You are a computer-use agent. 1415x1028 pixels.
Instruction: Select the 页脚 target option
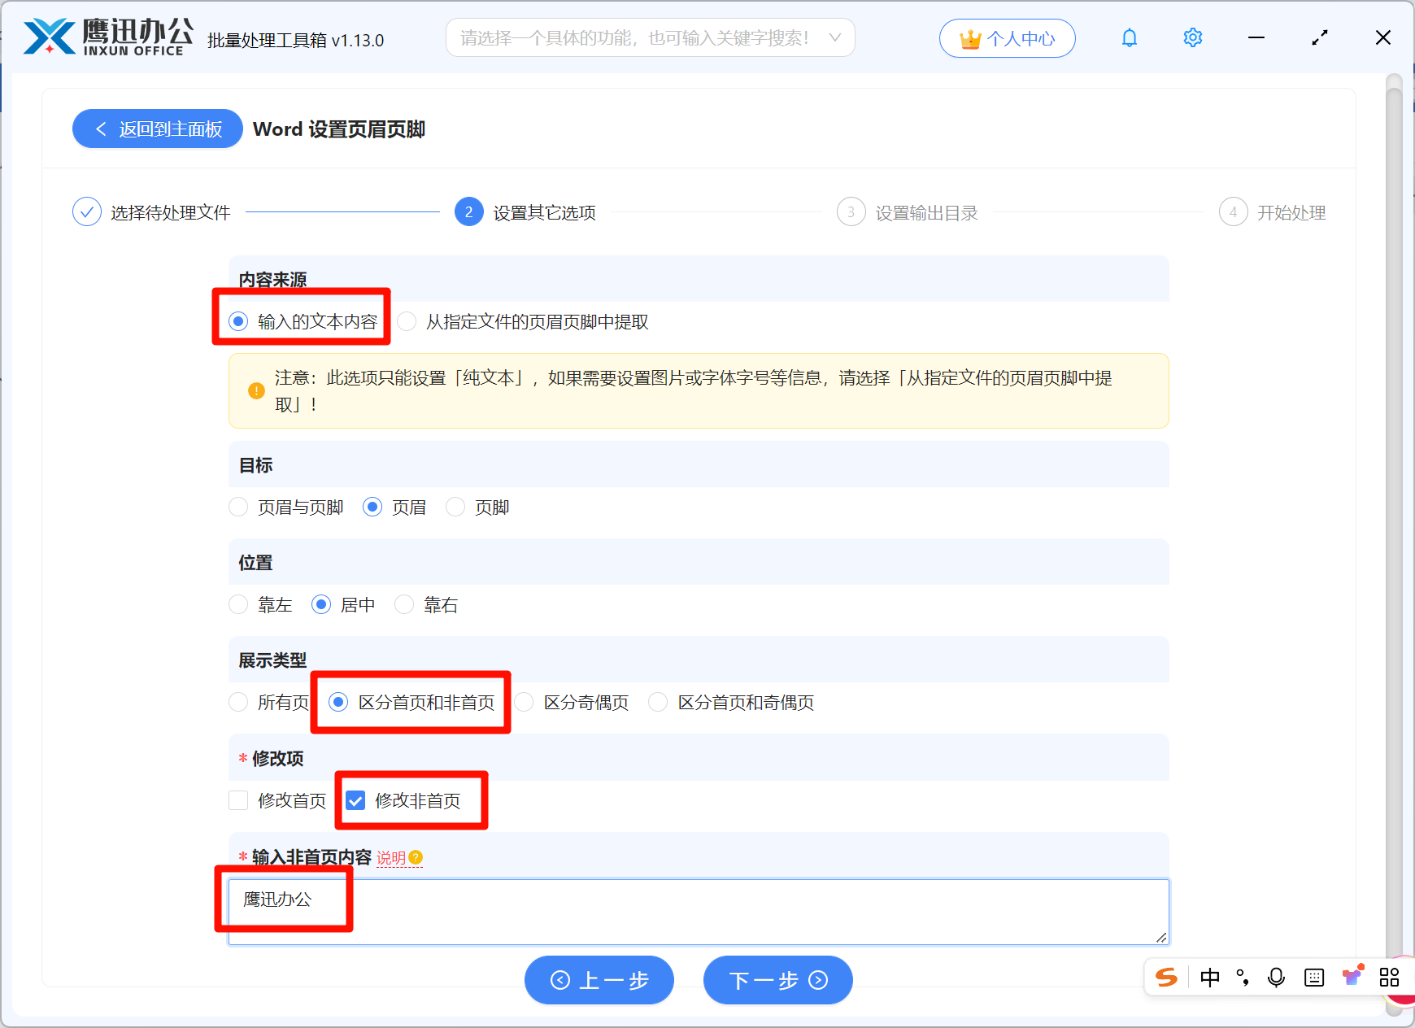coord(455,507)
